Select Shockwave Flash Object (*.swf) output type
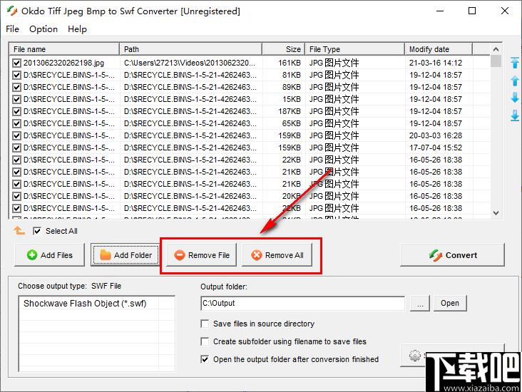The width and height of the screenshot is (522, 392). point(85,304)
